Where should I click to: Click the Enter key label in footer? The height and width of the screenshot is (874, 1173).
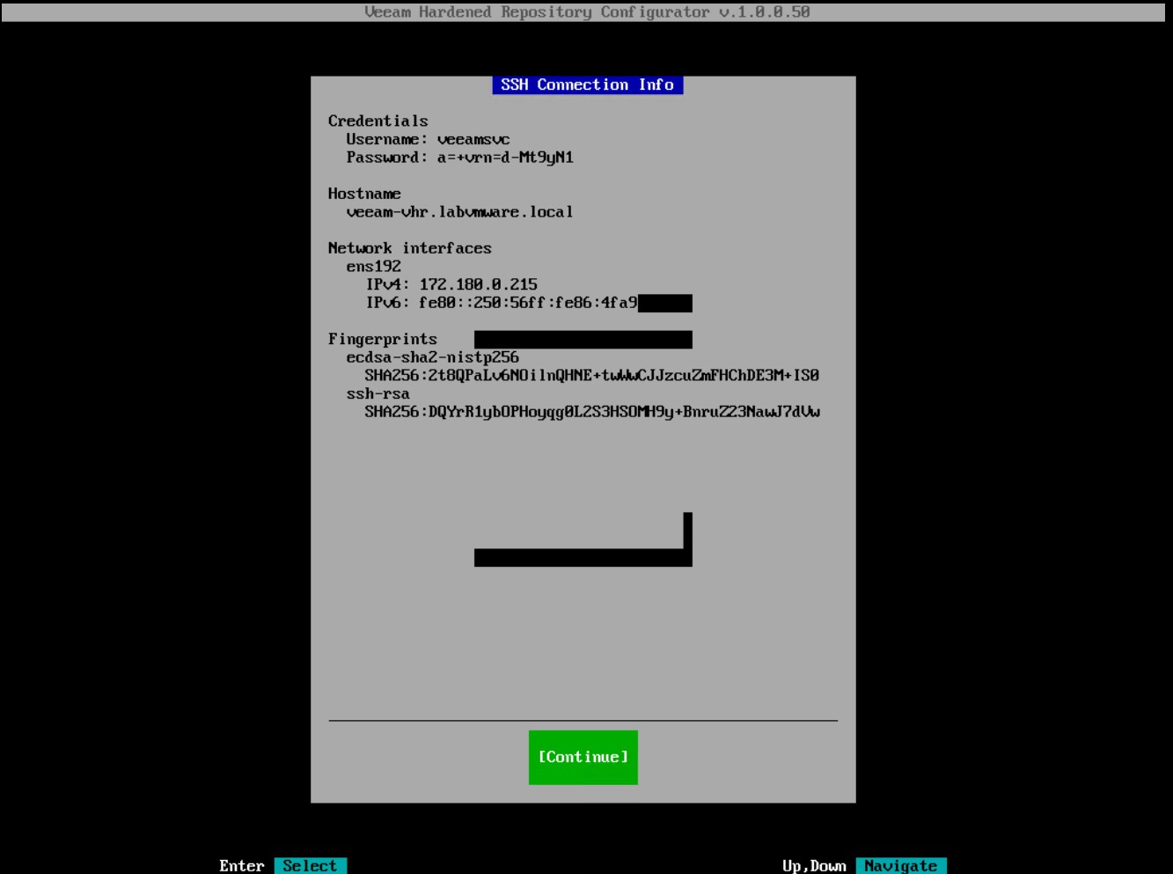coord(242,865)
